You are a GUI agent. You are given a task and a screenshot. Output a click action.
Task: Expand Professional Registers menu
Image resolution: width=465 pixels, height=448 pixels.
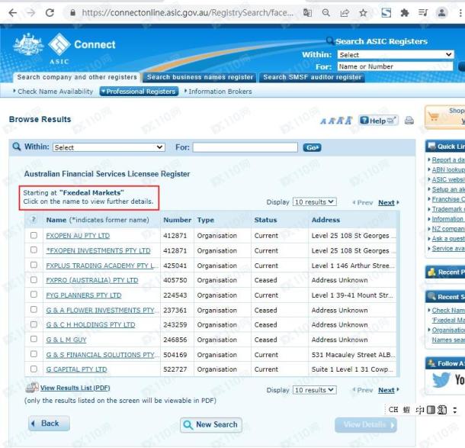[x=139, y=92]
